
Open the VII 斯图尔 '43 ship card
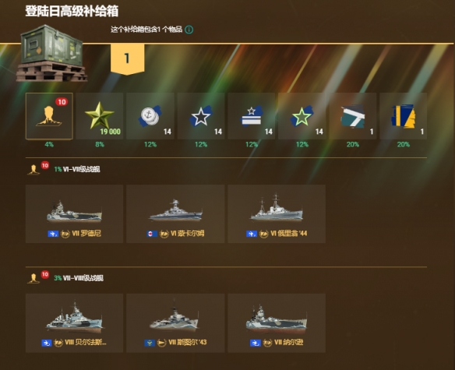click(175, 323)
